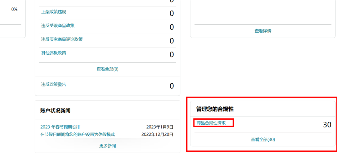The height and width of the screenshot is (165, 337).
Task: Read the 2023 年春节假期安排 news item
Action: point(60,127)
